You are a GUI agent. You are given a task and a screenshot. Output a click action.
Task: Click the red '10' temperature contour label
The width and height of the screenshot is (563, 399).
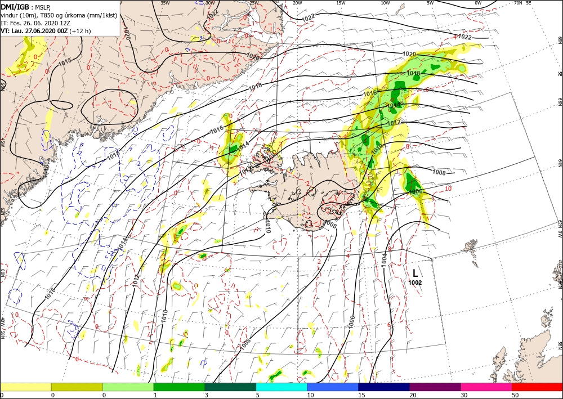coord(448,189)
